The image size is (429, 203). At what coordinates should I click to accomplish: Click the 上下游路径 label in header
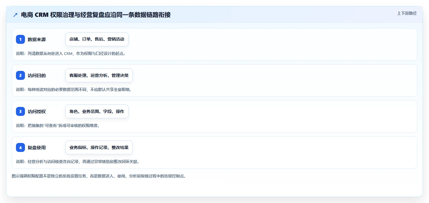(407, 13)
